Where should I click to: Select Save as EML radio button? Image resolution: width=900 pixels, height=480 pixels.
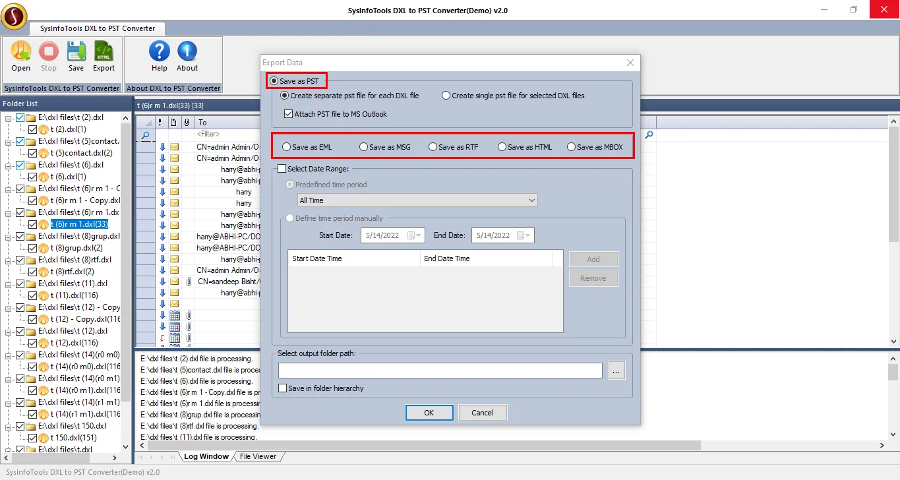pyautogui.click(x=286, y=147)
